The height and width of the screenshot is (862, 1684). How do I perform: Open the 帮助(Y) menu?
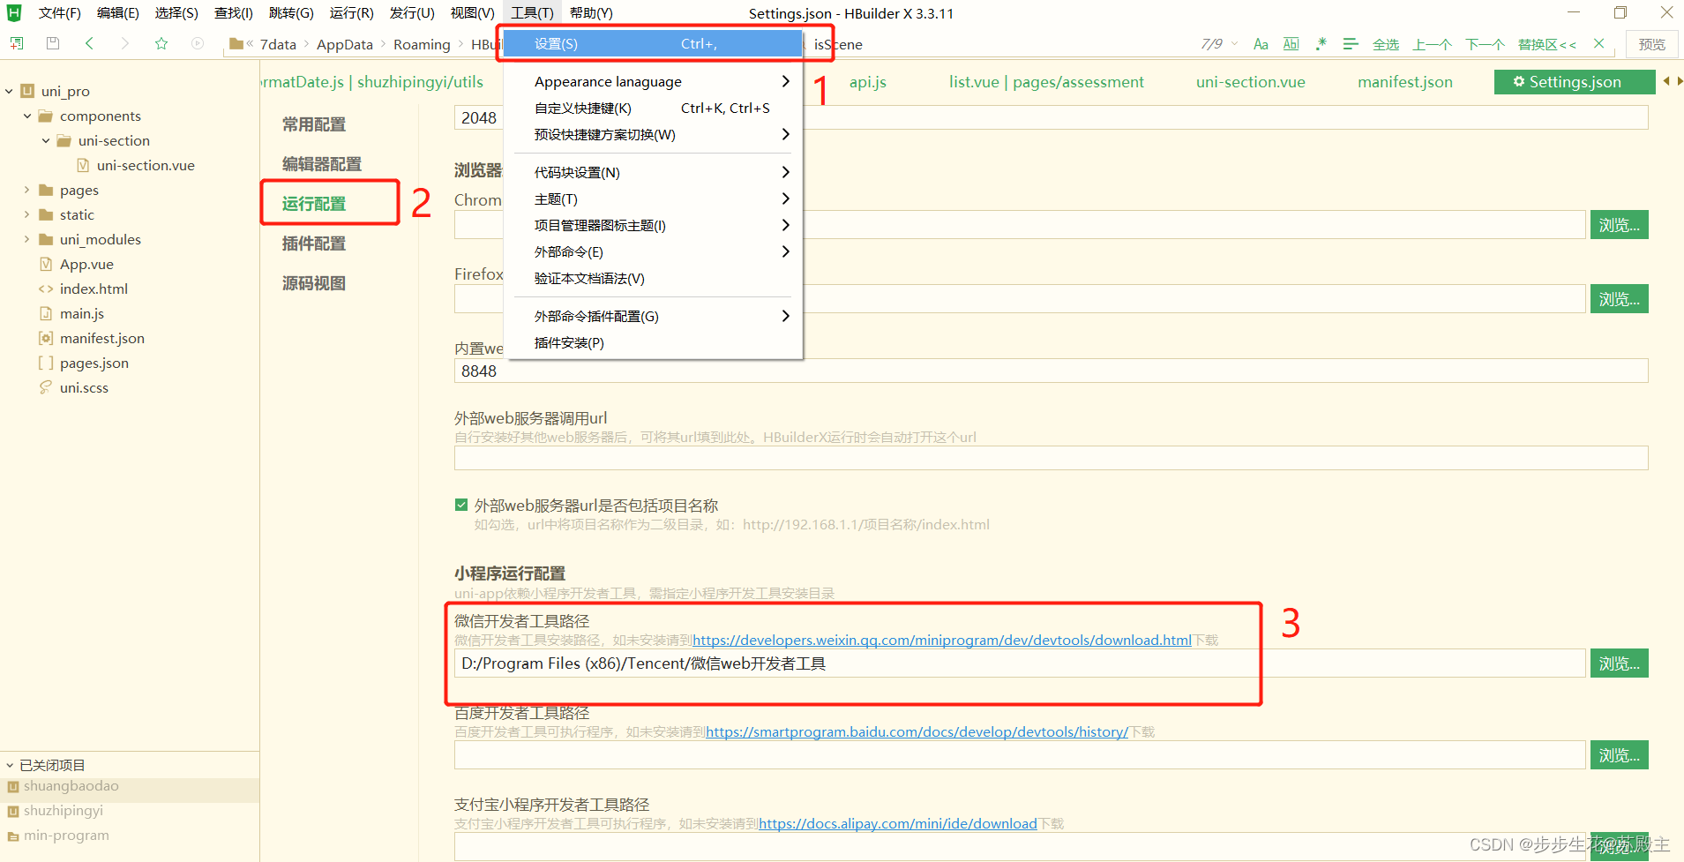coord(591,13)
